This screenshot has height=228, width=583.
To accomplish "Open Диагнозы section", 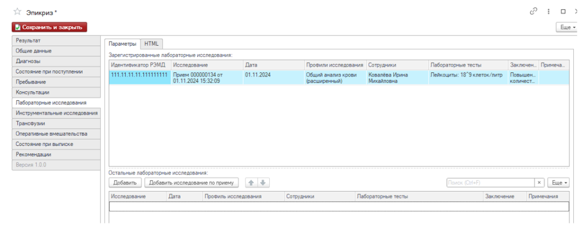I will [56, 61].
